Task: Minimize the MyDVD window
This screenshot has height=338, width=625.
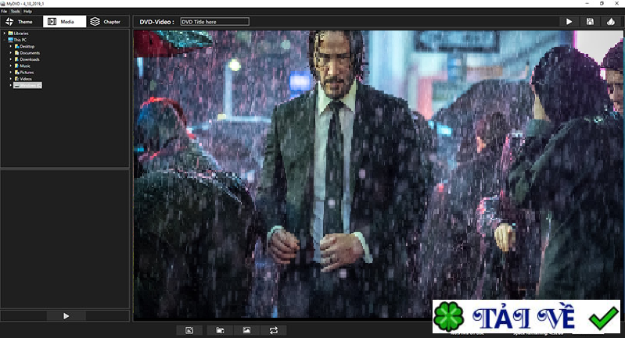Action: [x=587, y=3]
